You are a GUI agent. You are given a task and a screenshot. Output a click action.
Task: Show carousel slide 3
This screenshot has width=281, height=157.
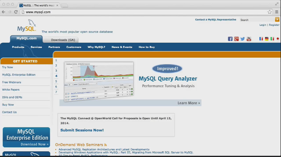[x=56, y=71]
